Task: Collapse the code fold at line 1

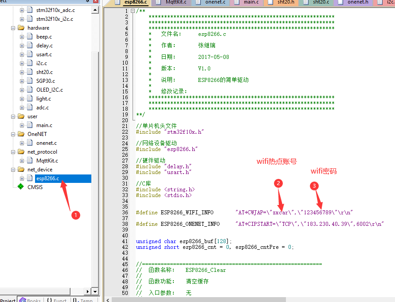Action: (133, 11)
